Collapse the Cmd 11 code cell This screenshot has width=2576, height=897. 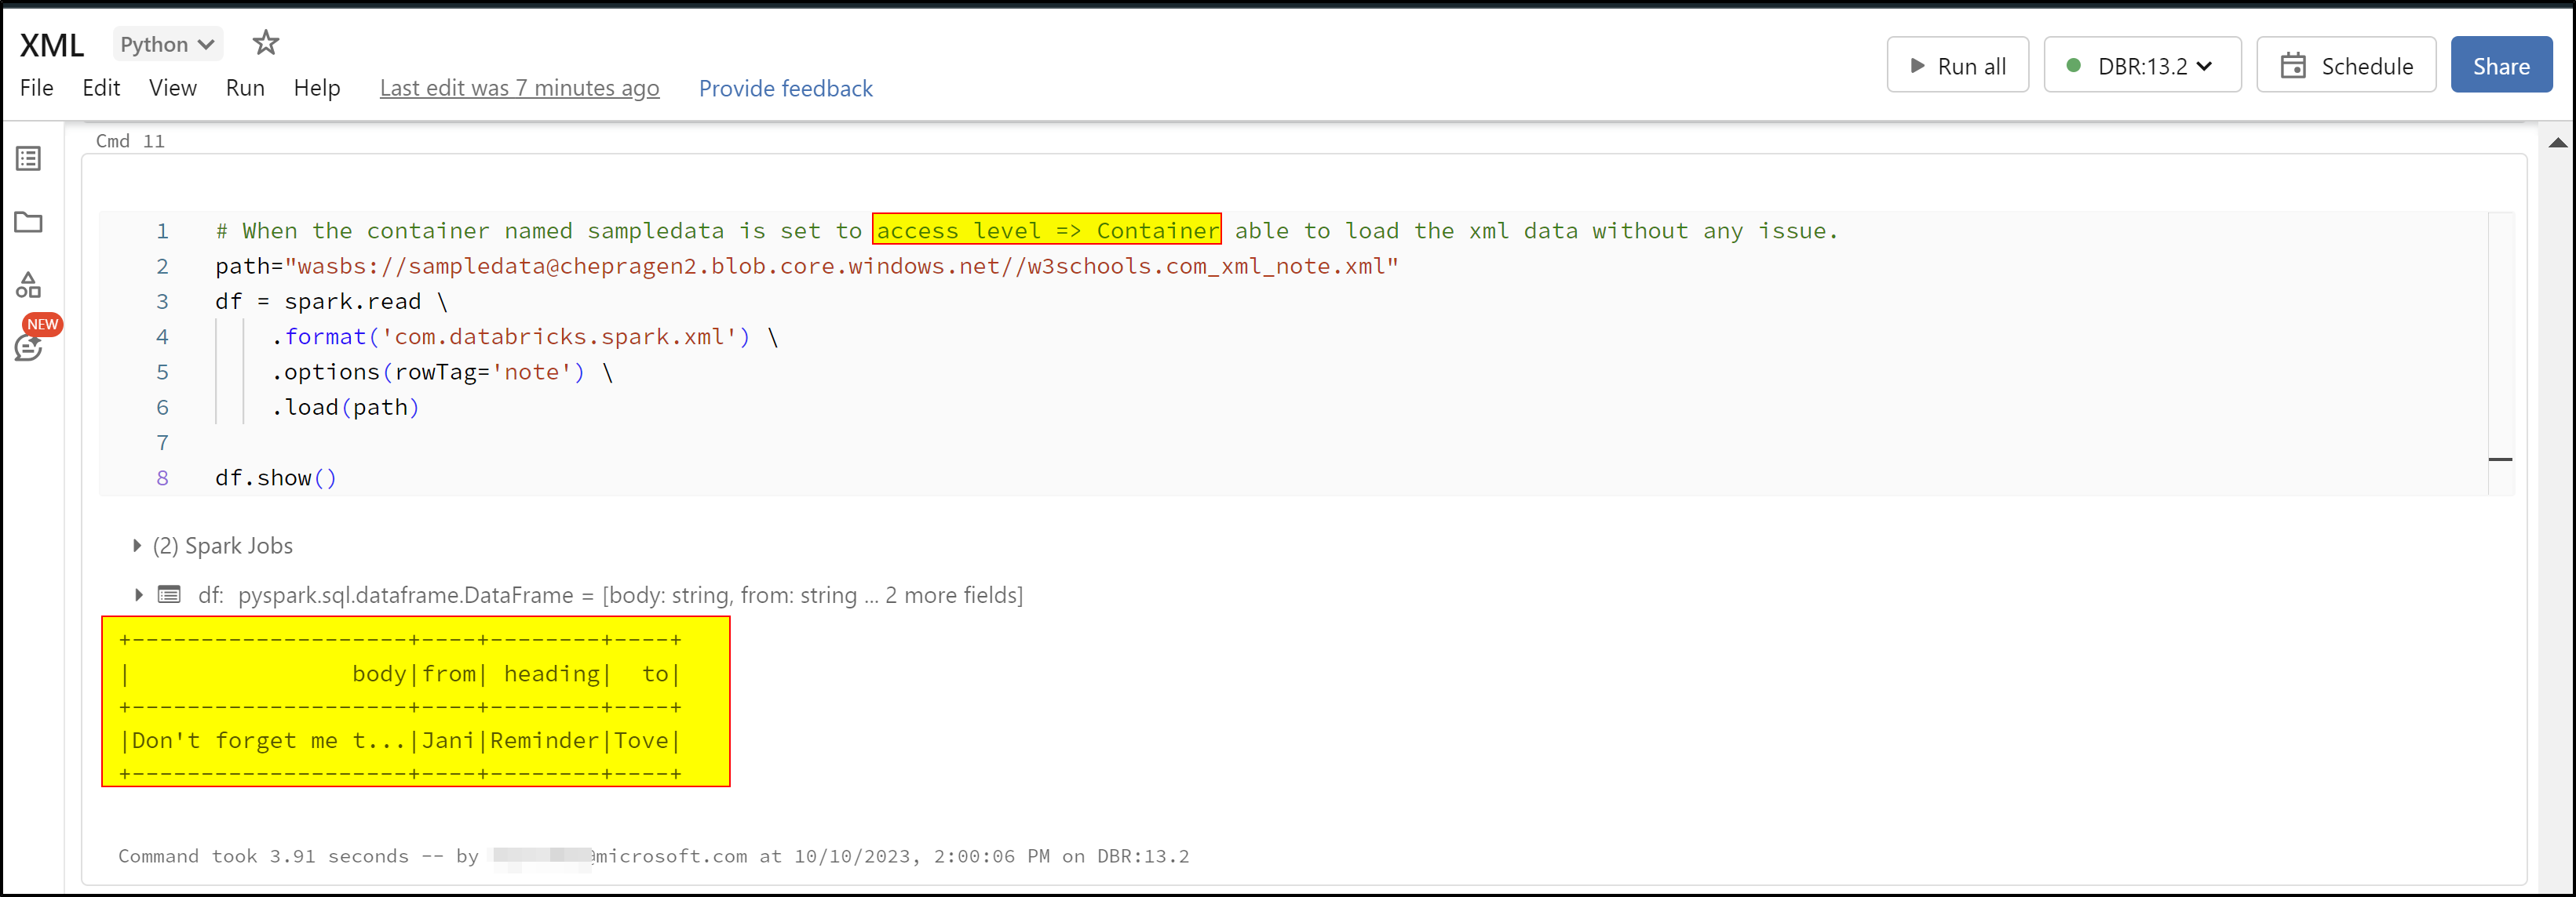[2502, 459]
